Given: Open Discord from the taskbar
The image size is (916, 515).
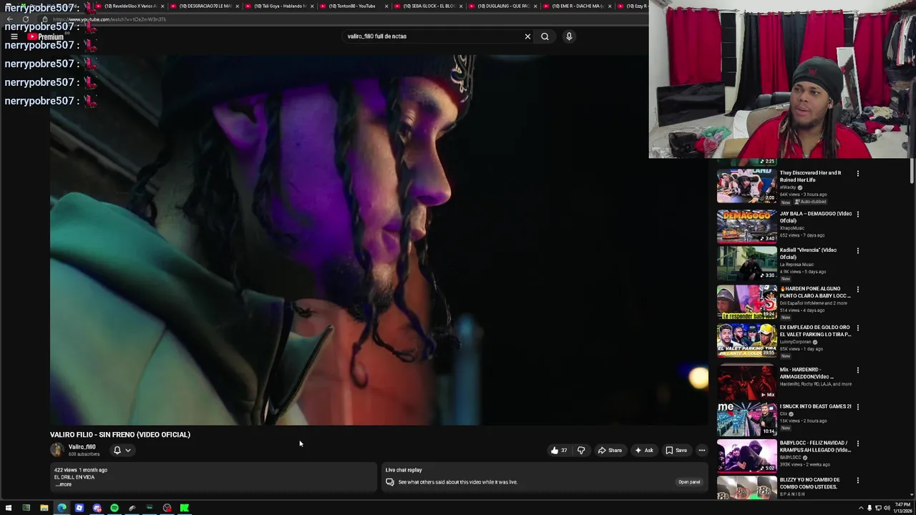Looking at the screenshot, I should pyautogui.click(x=97, y=508).
